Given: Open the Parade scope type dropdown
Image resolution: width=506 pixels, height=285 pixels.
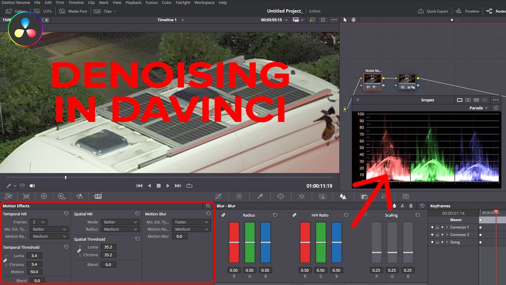Looking at the screenshot, I should (478, 108).
